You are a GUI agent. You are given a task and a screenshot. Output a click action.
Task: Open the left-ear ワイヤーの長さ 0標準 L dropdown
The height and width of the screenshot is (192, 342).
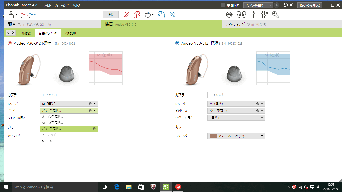[x=236, y=118]
